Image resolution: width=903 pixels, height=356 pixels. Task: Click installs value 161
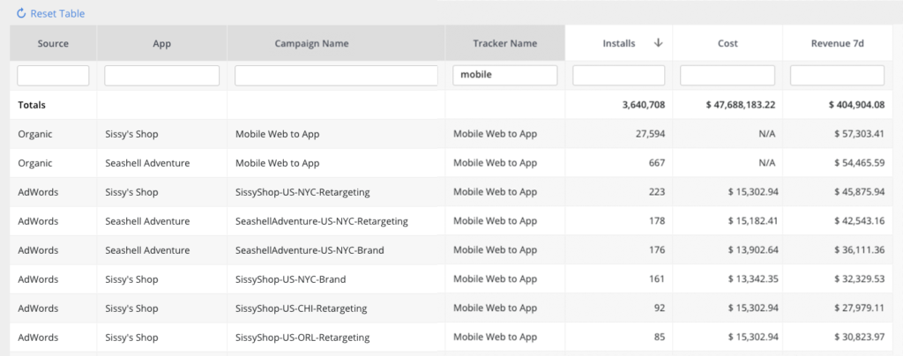[x=657, y=279]
